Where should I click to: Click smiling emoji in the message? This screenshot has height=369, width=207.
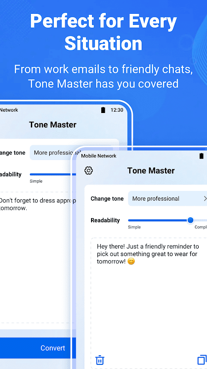(x=131, y=262)
